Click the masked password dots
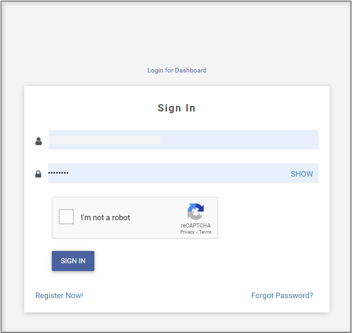Screen dimensions: 352x333 (59, 173)
